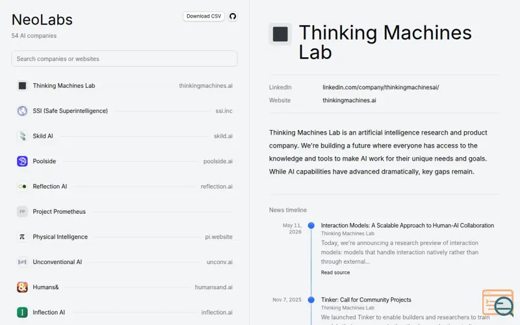Open the orange magnifier widget icon
Image resolution: width=520 pixels, height=325 pixels.
[x=498, y=303]
